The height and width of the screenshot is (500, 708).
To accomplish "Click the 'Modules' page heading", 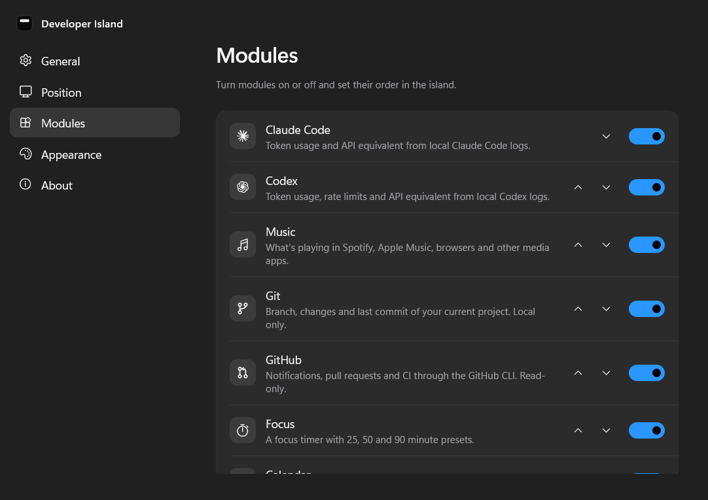I will (257, 56).
